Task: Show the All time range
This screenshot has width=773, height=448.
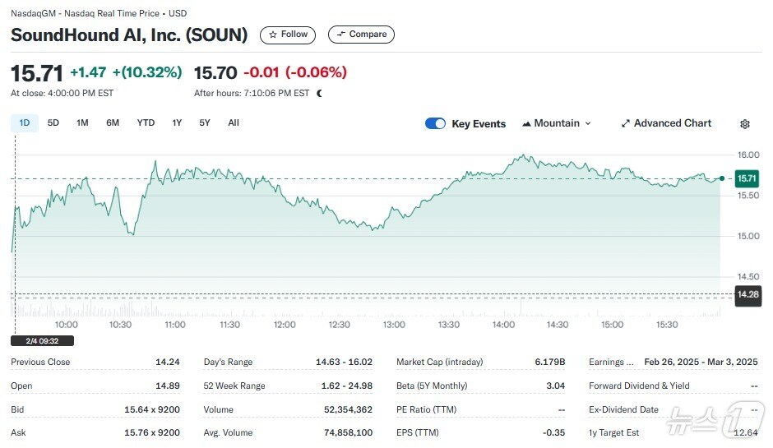Action: pos(234,123)
